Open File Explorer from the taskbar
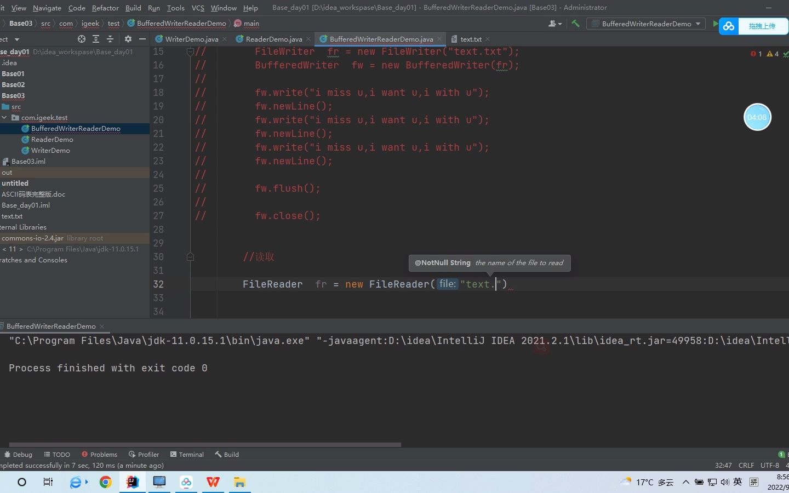Screen dimensions: 789x493 [x=240, y=482]
